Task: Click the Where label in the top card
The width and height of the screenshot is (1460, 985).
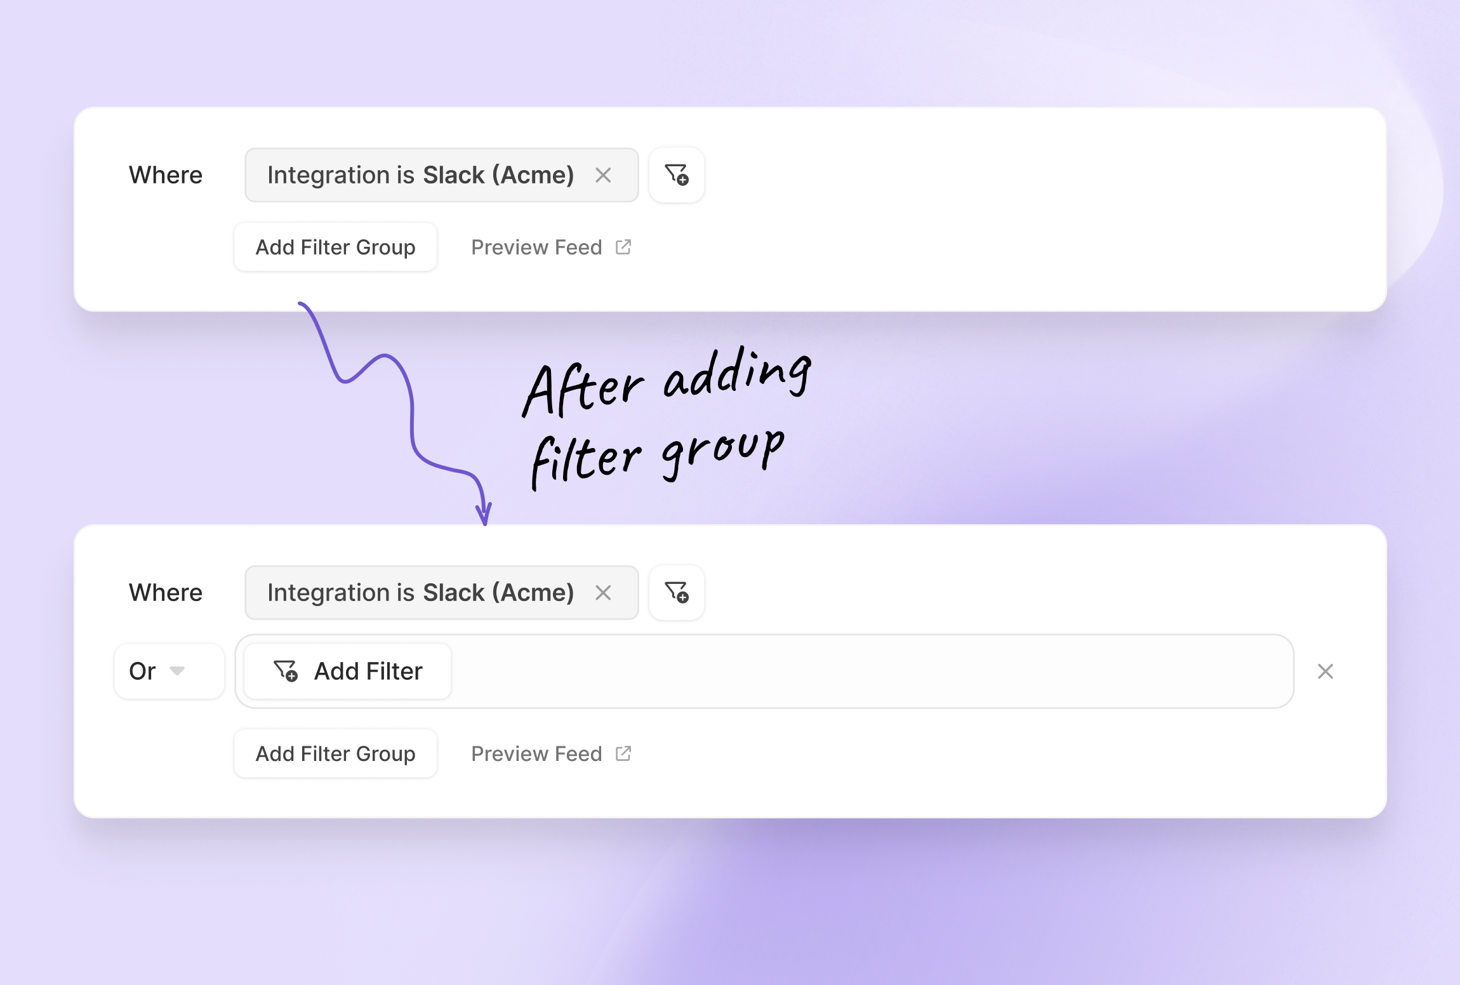Action: (x=166, y=175)
